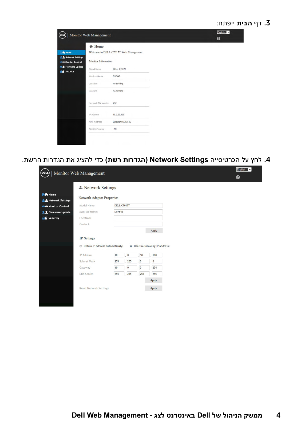301x428 pixels.
Task: Open Monitor Control in the lower screenshot sidebar
Action: tap(56, 206)
